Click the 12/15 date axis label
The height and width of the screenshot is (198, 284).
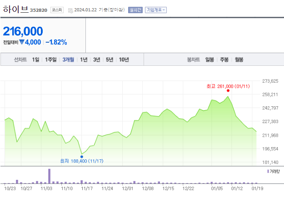click(x=168, y=188)
